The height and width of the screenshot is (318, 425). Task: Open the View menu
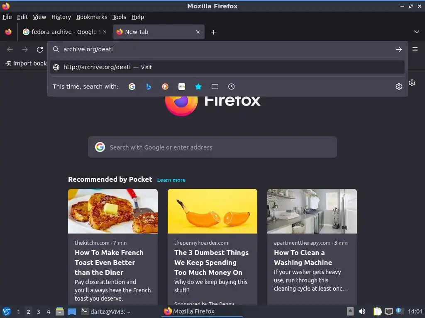click(x=39, y=17)
